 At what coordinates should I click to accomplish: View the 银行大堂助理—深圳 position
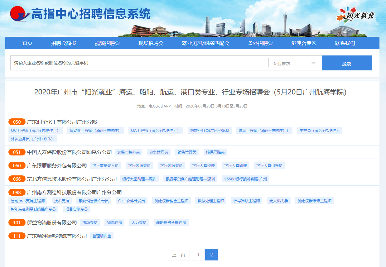coord(139,179)
